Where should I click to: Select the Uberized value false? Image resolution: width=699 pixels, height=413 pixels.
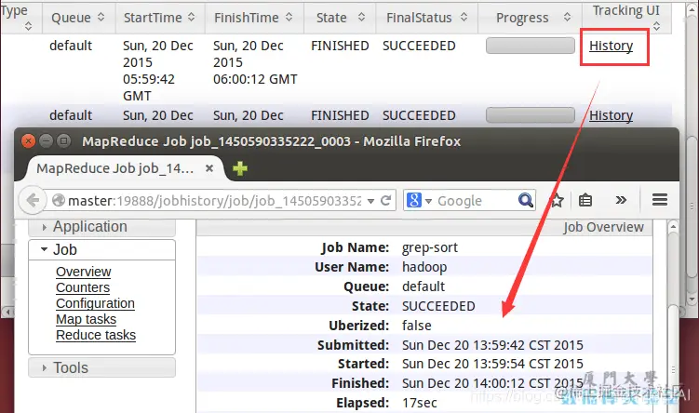pyautogui.click(x=417, y=326)
